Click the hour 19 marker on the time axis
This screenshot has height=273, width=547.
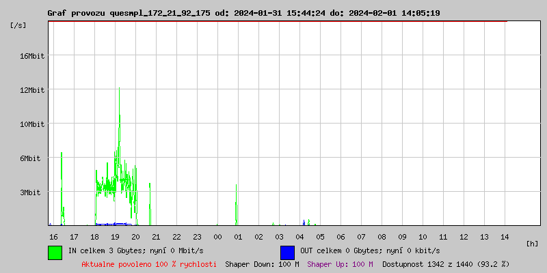pos(115,236)
